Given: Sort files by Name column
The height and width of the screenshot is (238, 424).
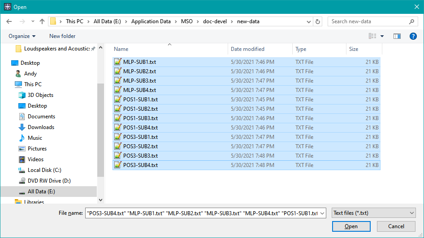Looking at the screenshot, I should click(x=170, y=49).
